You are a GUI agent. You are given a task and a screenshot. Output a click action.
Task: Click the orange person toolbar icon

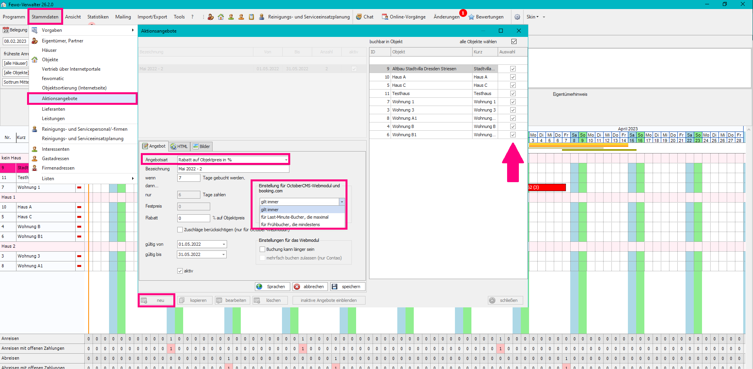pyautogui.click(x=241, y=17)
